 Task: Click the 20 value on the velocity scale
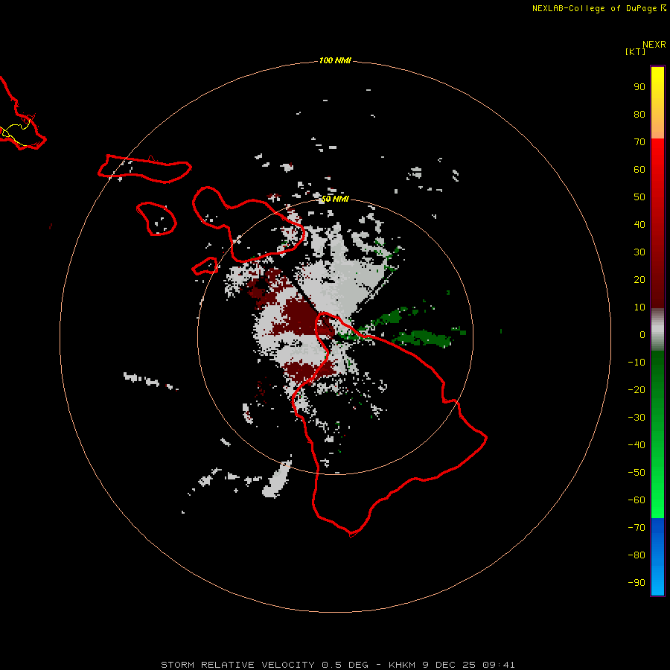tap(639, 280)
